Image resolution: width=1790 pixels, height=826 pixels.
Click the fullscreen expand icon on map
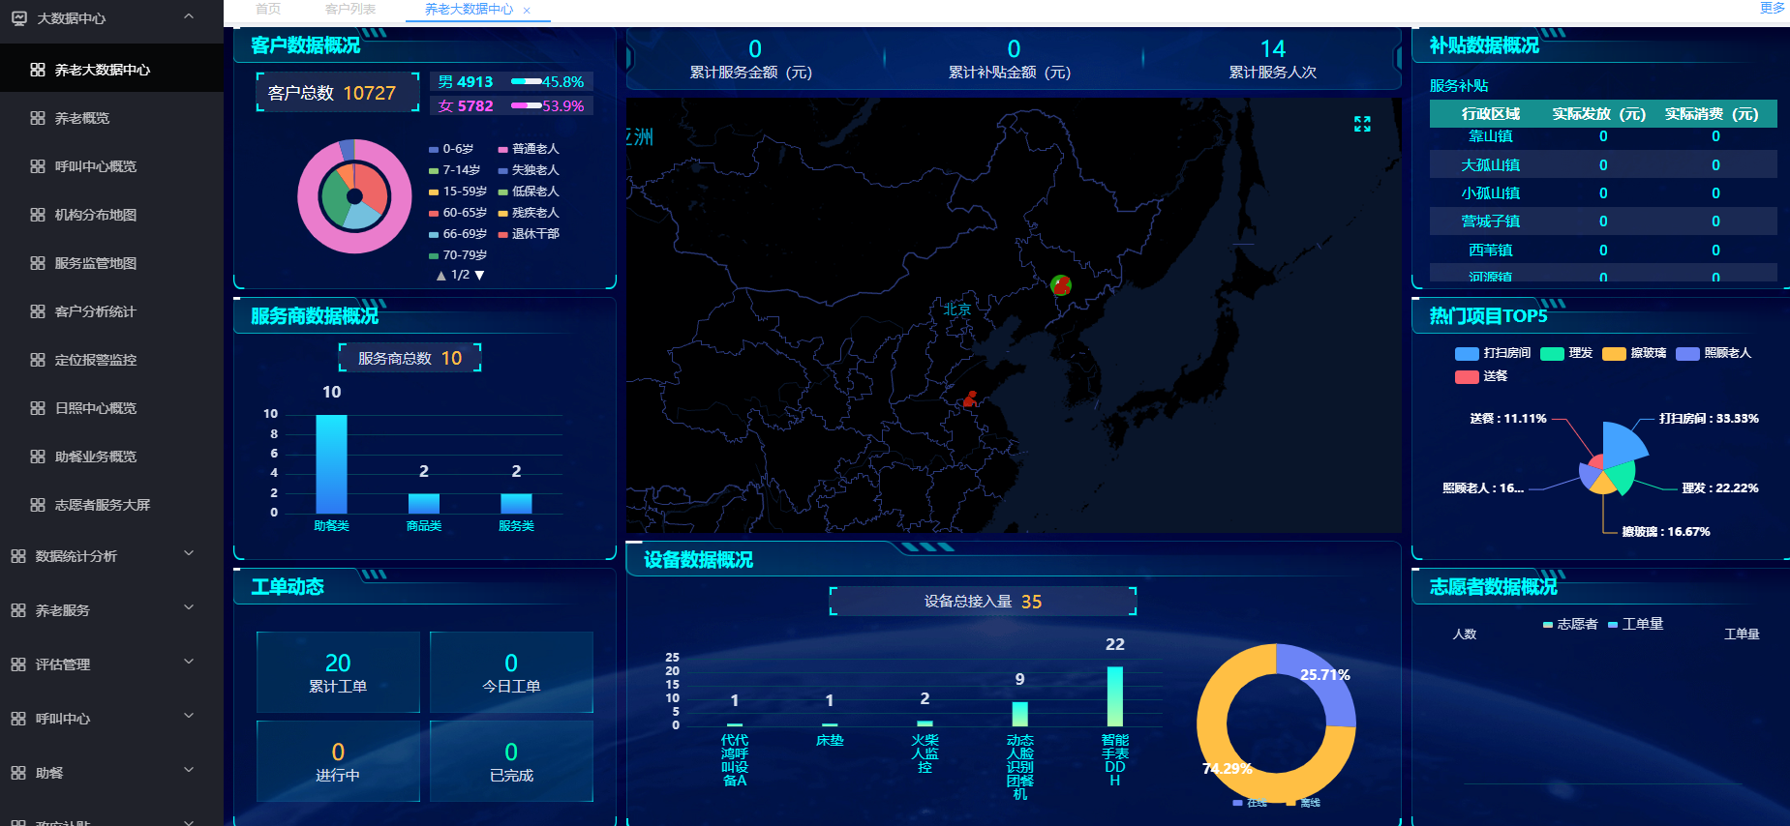pos(1362,124)
